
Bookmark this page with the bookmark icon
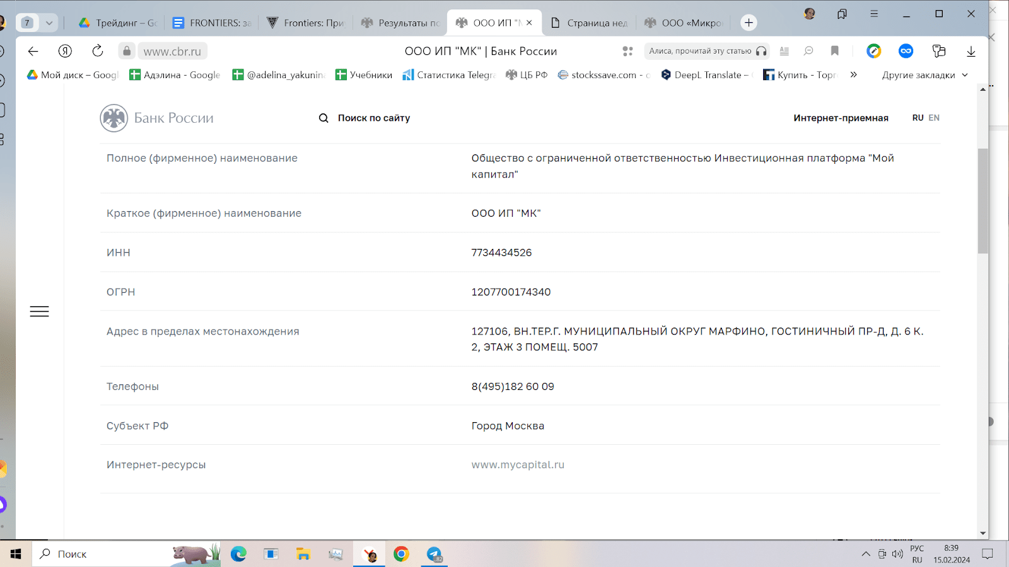[835, 51]
